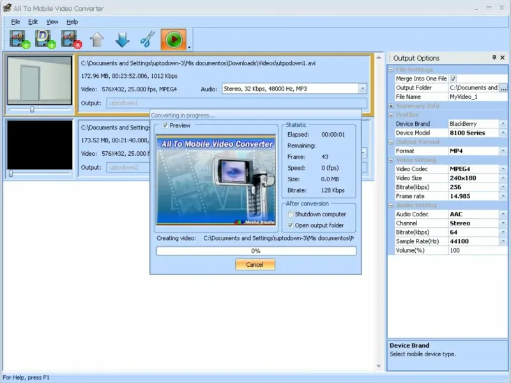Open the View menu
This screenshot has height=383, width=511.
pos(52,22)
